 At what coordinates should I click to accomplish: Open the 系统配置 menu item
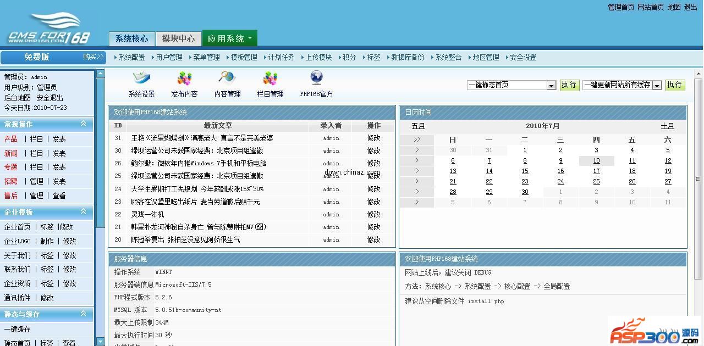click(x=131, y=57)
